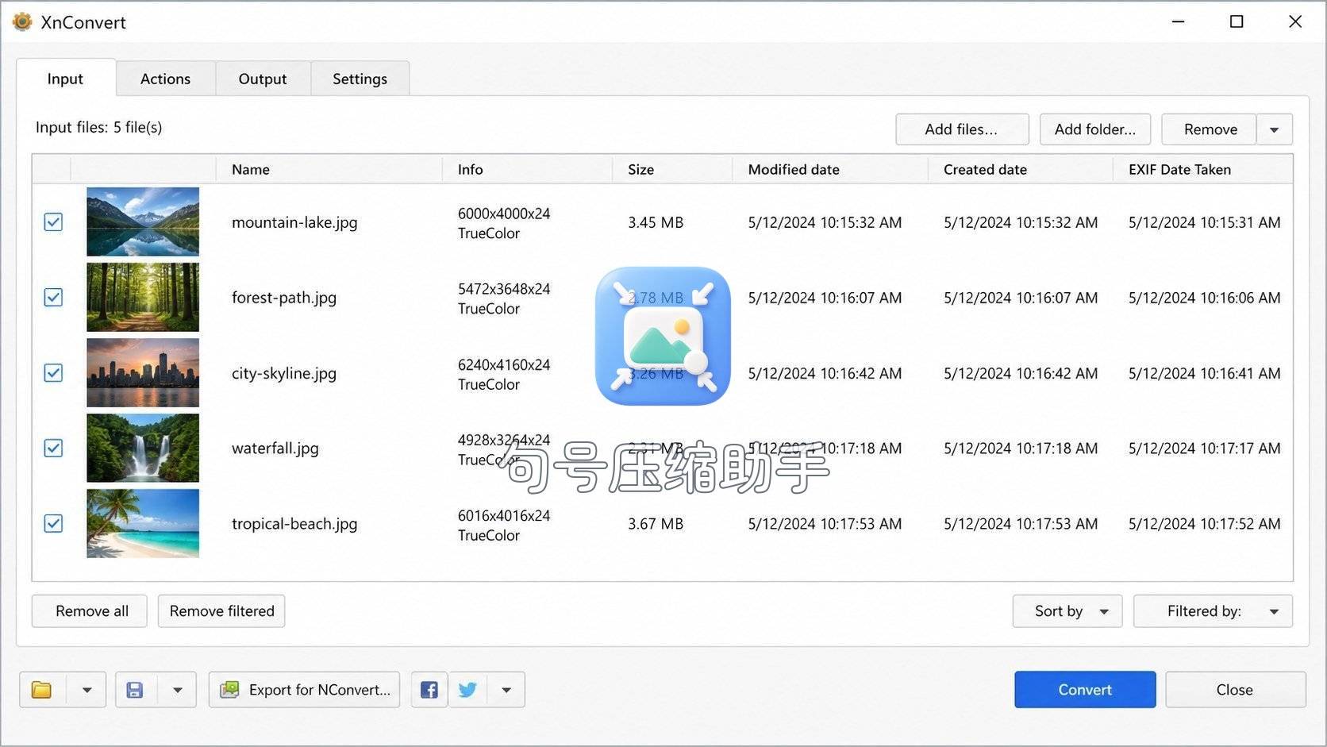This screenshot has height=747, width=1327.
Task: Sort by Created date column header
Action: pyautogui.click(x=1020, y=170)
